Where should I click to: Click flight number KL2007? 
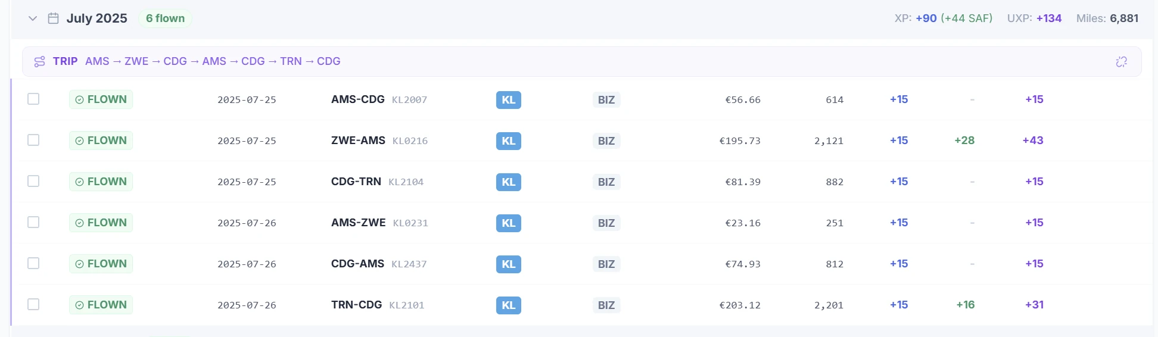[409, 100]
